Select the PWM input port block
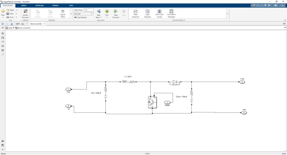Screen dimensions: 287x155 tap(167, 102)
